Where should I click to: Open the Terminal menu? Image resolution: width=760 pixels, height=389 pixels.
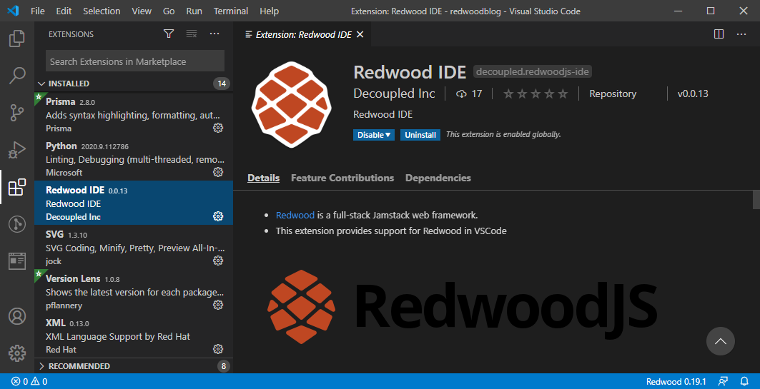click(231, 11)
